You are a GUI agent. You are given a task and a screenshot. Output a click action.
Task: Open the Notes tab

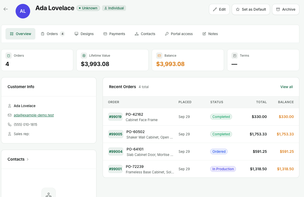point(210,34)
